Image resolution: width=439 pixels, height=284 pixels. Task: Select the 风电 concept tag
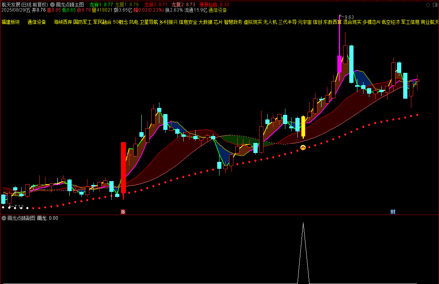tap(134, 22)
